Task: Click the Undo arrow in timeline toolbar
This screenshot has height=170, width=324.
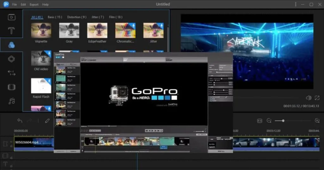Action: pos(20,121)
